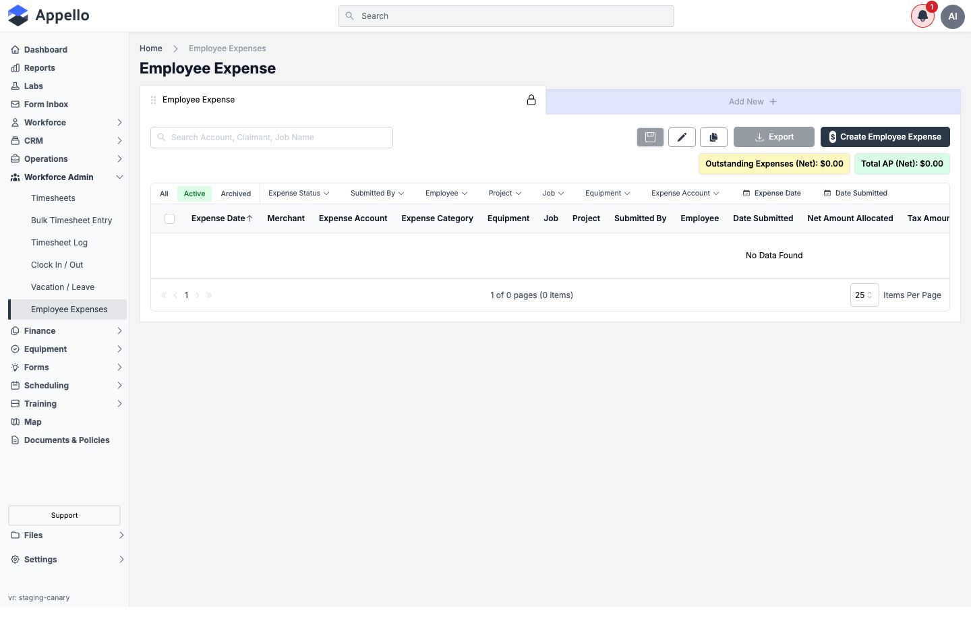This screenshot has height=619, width=971.
Task: Click the Add New tab button
Action: point(753,102)
